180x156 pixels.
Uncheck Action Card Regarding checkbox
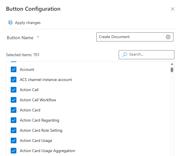pos(14,120)
